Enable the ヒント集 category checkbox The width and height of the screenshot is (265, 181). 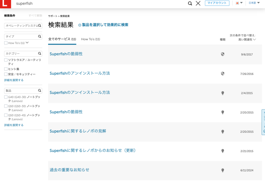pyautogui.click(x=6, y=69)
